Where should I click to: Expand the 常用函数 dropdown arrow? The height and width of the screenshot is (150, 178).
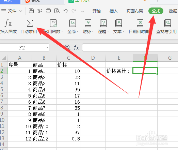[x=62, y=31]
